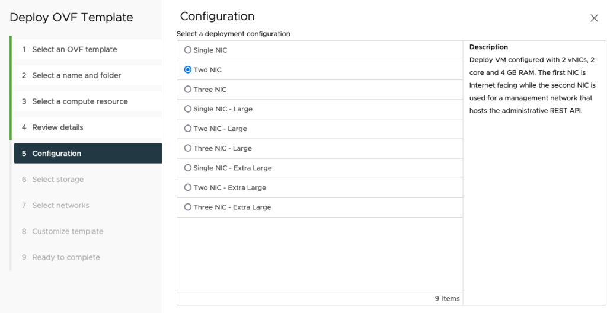Close the Deploy OVF Template dialog
Viewport: 607px width, 313px height.
(594, 18)
